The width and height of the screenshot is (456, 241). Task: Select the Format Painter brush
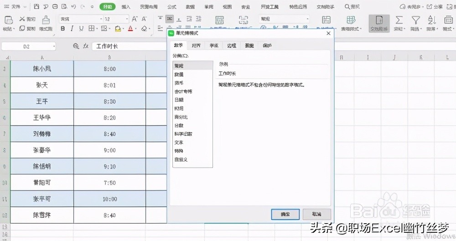pos(46,20)
